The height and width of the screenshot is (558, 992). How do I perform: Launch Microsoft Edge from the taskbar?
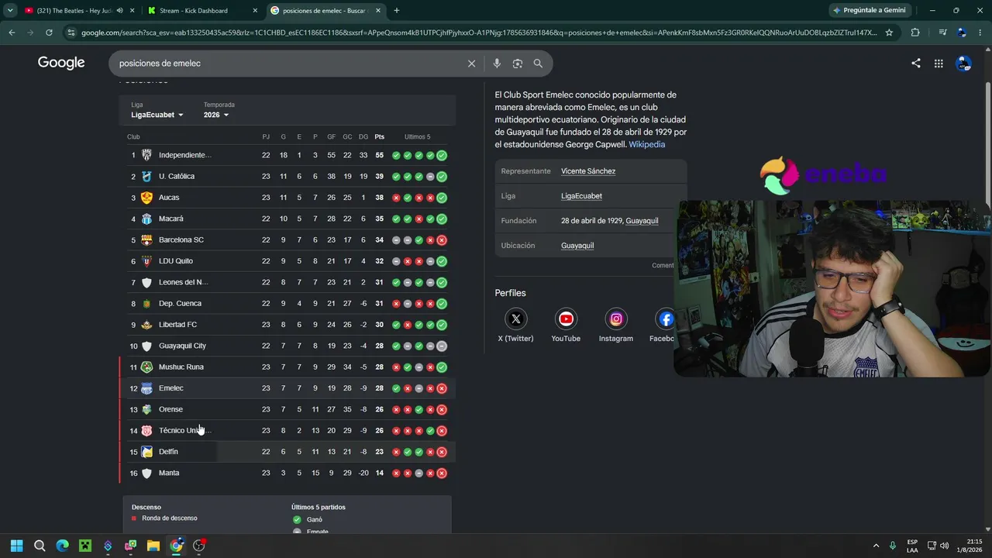(x=62, y=546)
